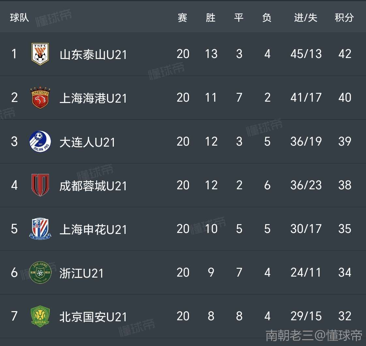Open the 浙江U21 team entry
The width and height of the screenshot is (366, 346).
click(x=81, y=273)
